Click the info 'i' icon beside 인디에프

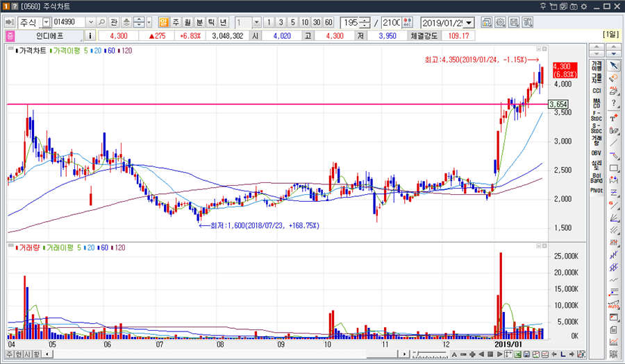[90, 35]
